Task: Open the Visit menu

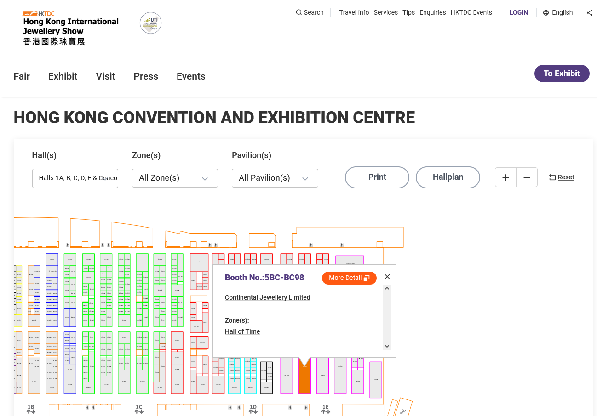Action: 105,76
